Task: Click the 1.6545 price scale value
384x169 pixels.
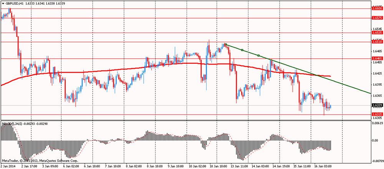Action: pos(377,29)
